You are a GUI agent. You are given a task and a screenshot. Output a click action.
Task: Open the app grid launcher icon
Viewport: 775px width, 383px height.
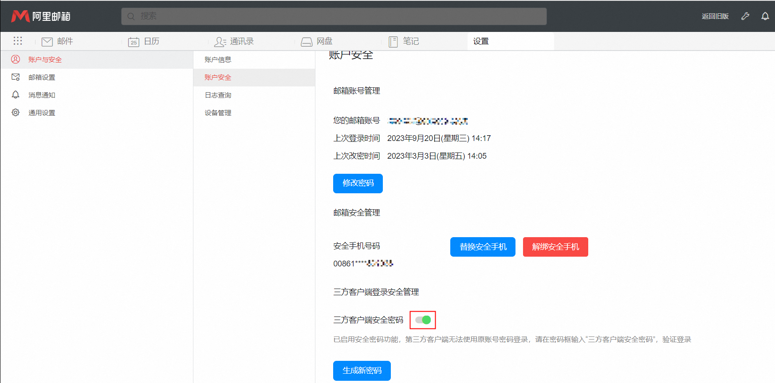point(18,41)
